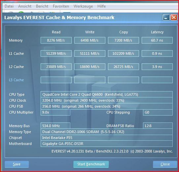Click the Copy column header
This screenshot has height=172, width=179.
pyautogui.click(x=124, y=32)
